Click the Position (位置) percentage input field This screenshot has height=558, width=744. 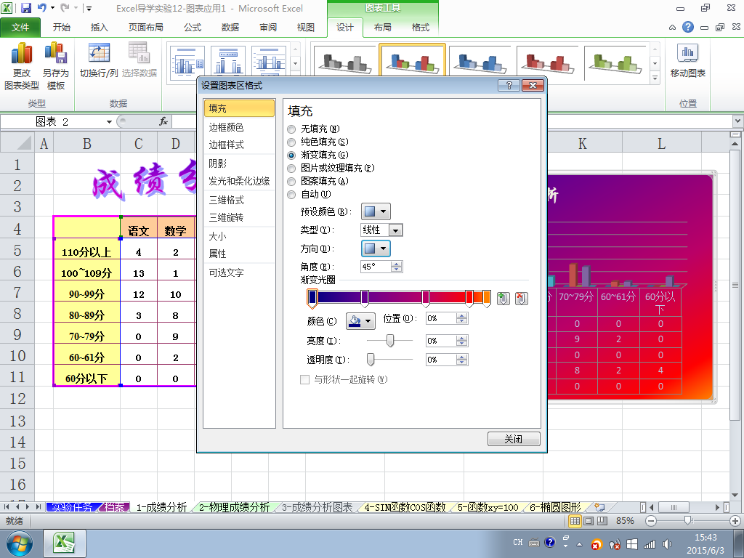pos(441,318)
